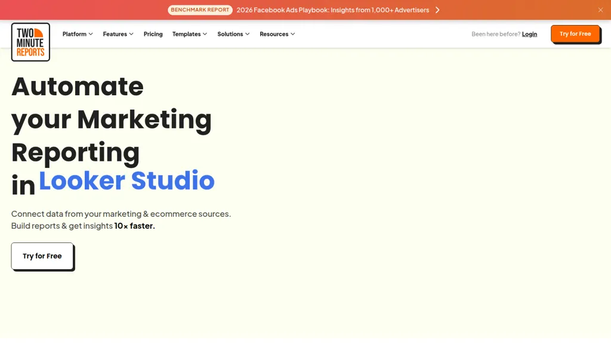611x343 pixels.
Task: Click the blue Looker Studio heading text
Action: [x=126, y=180]
